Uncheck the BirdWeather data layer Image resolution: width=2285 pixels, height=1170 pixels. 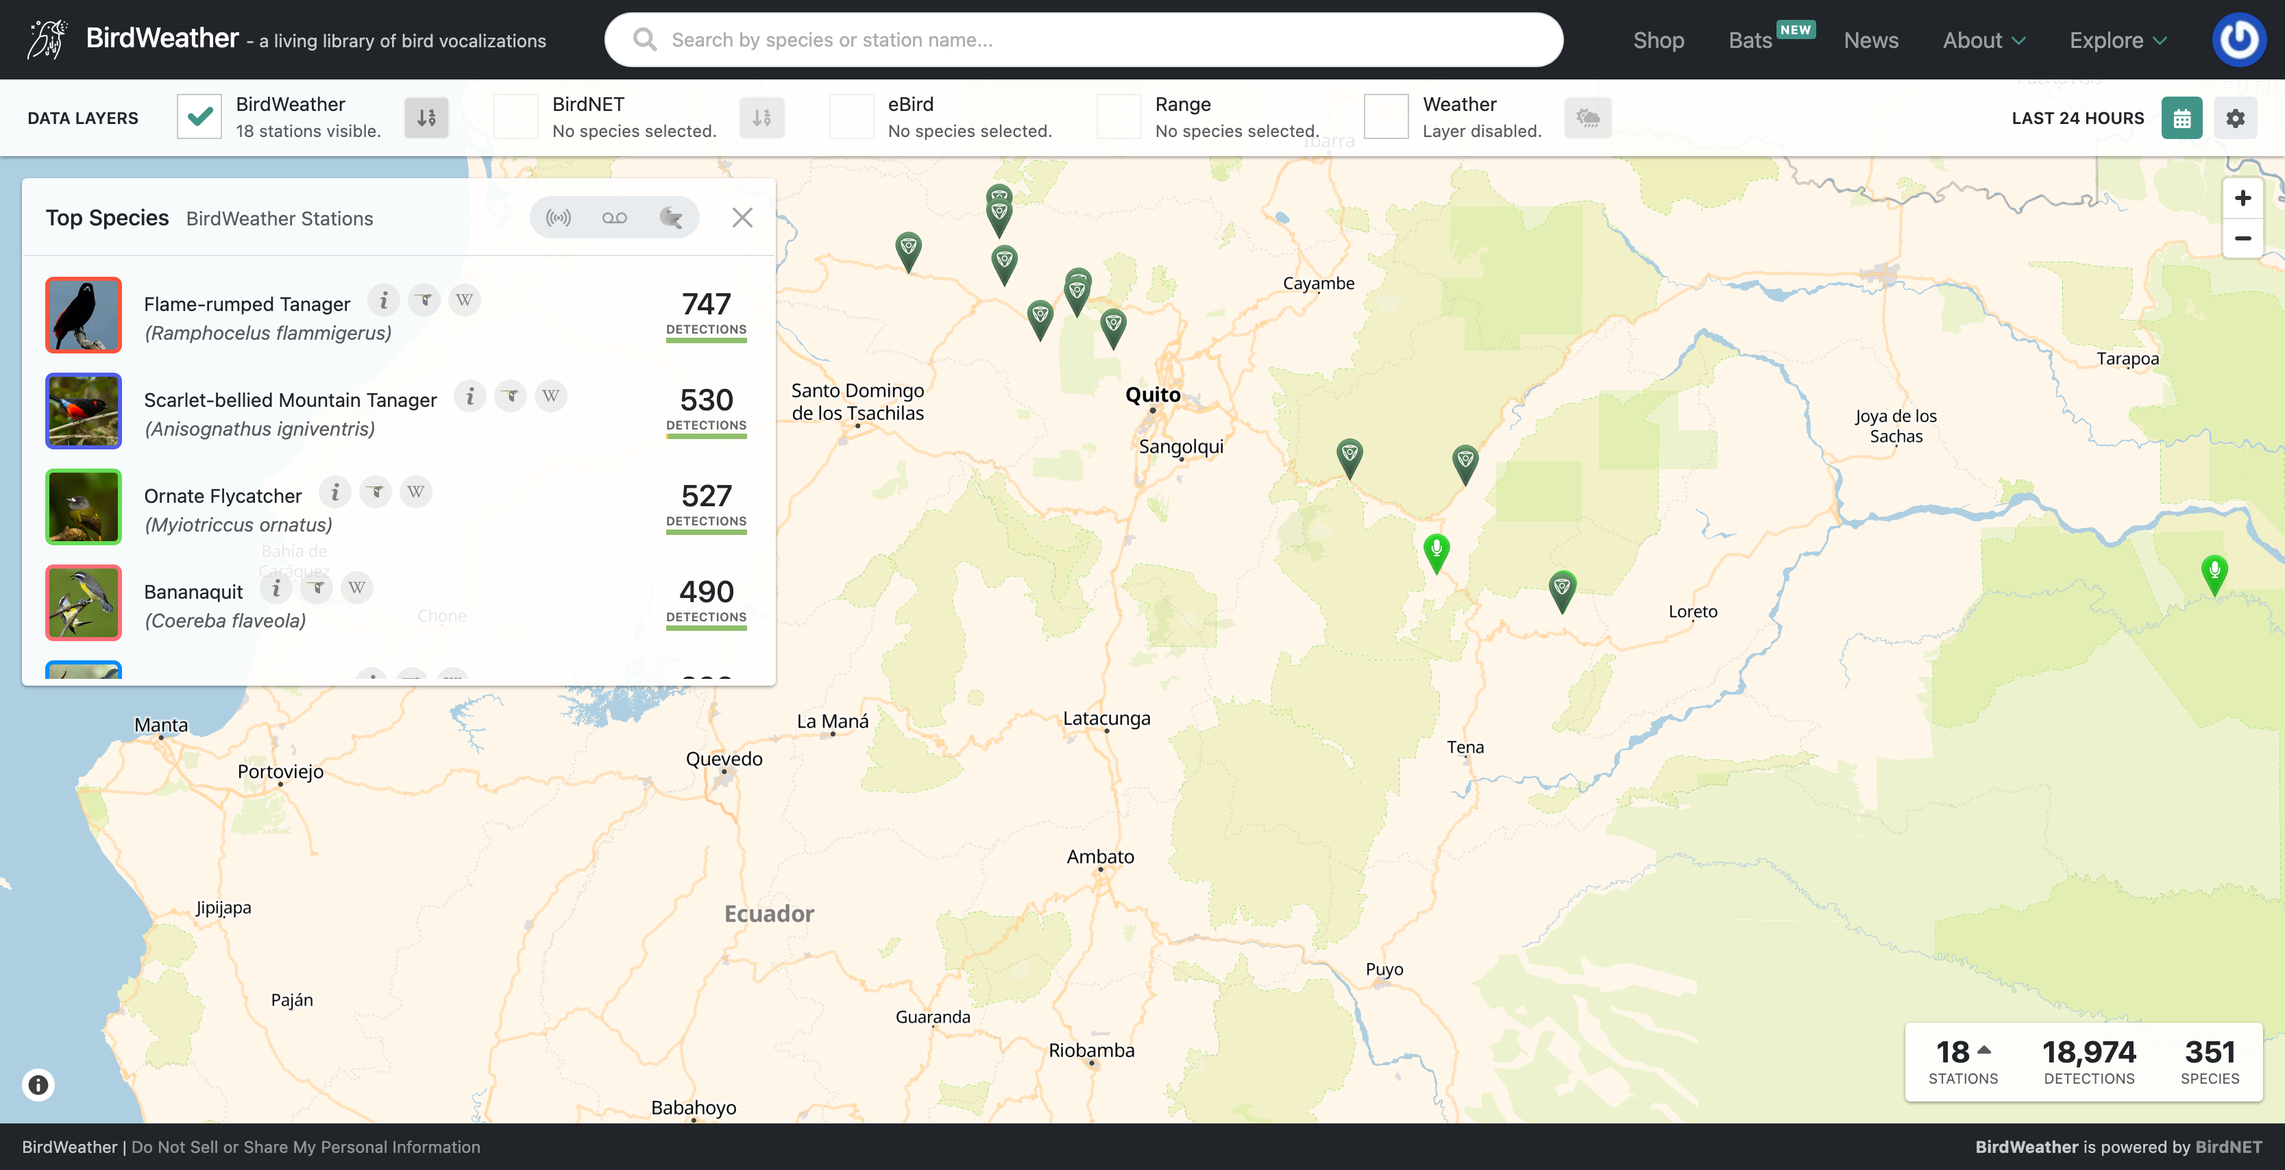pos(199,117)
